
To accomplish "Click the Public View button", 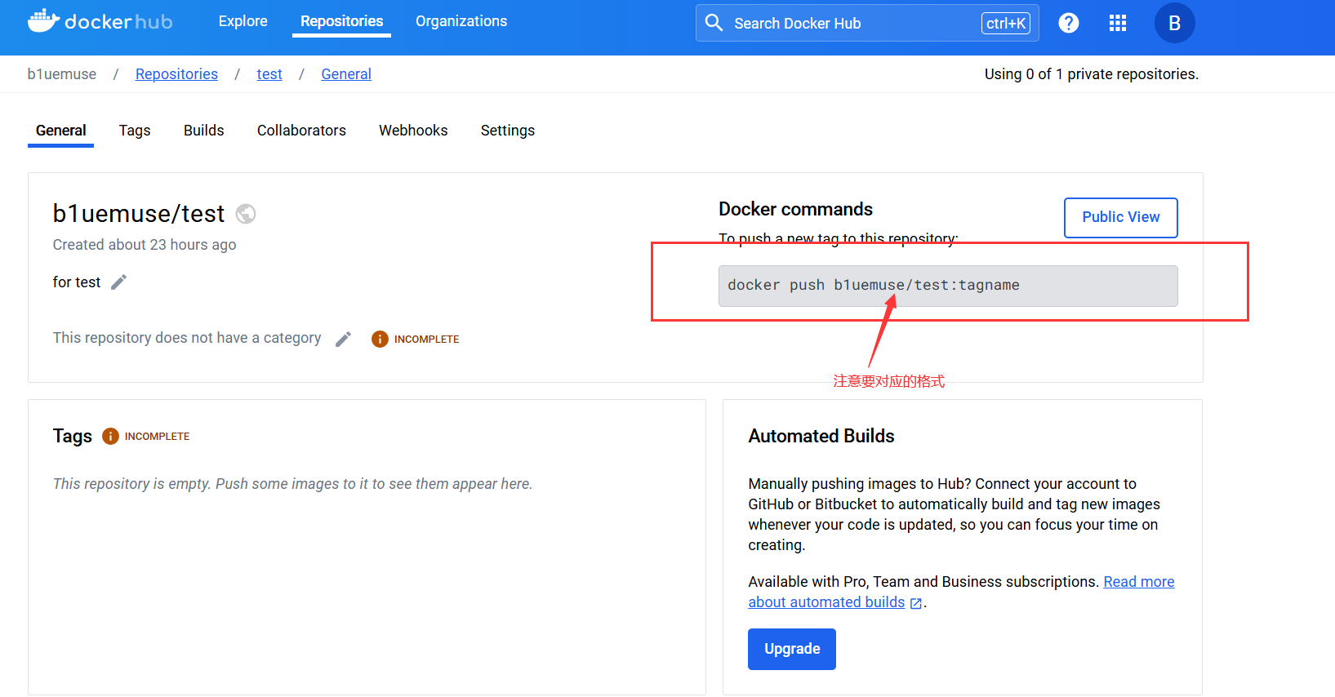I will pyautogui.click(x=1120, y=218).
